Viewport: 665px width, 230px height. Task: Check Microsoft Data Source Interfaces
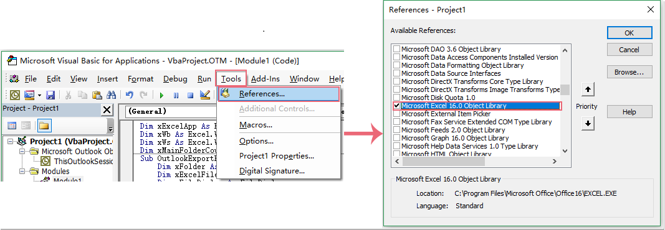[x=396, y=73]
